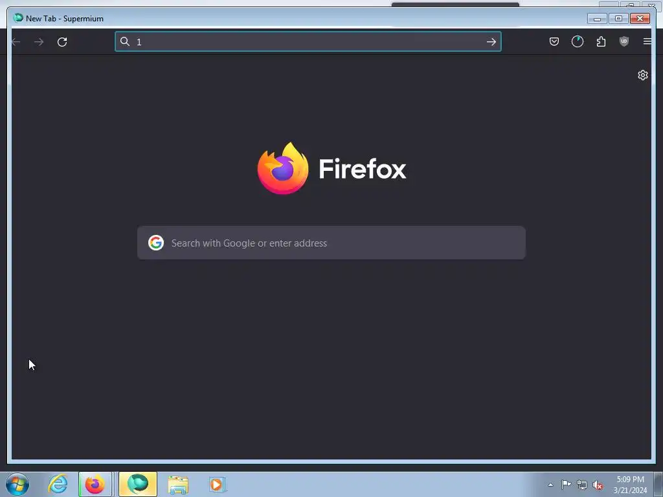This screenshot has height=497, width=663.
Task: Click the address bar containing 1
Action: [308, 41]
